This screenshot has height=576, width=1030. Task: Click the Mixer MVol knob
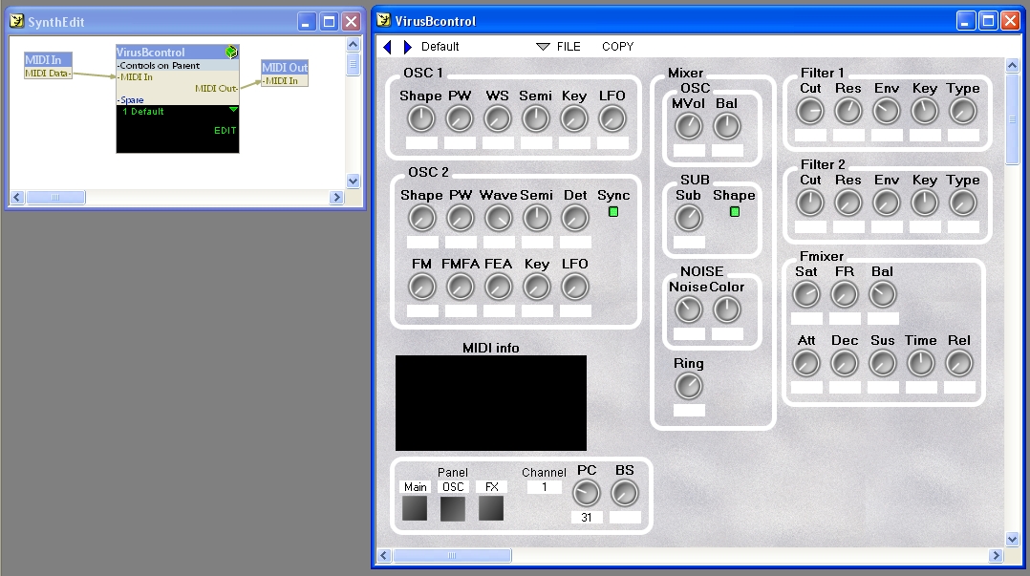point(688,126)
